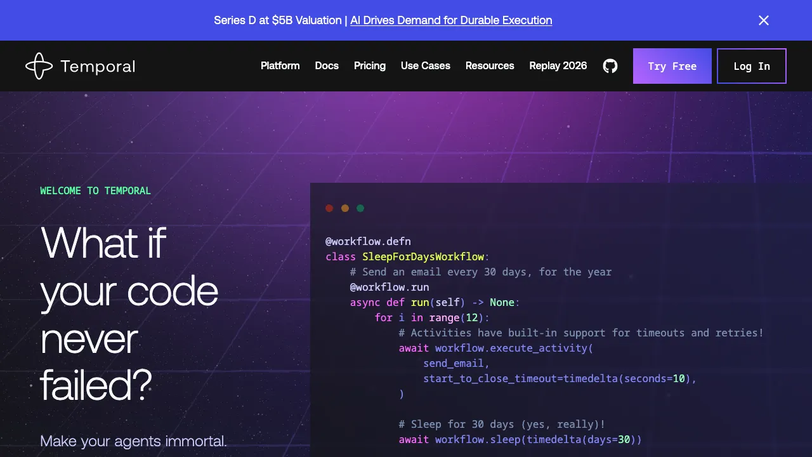
Task: Dismiss the announcement banner with X
Action: (x=763, y=20)
